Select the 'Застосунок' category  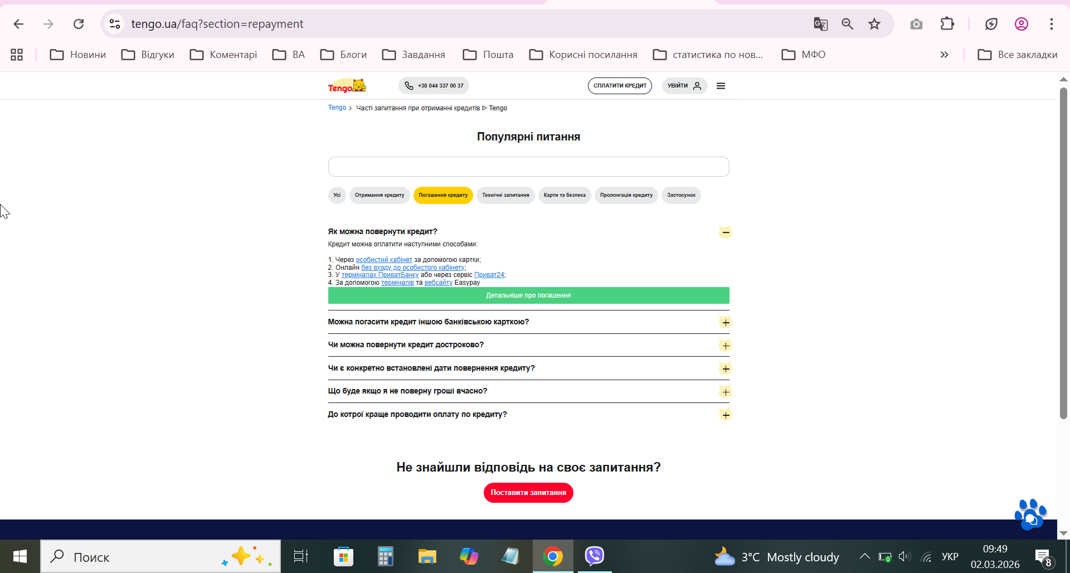681,195
